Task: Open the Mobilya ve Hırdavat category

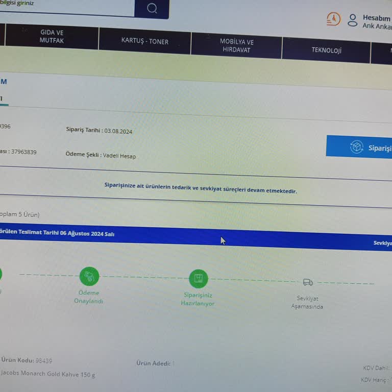Action: tap(236, 46)
